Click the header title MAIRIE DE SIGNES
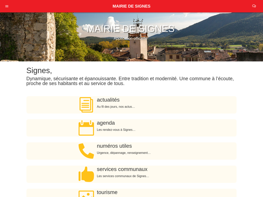Screen dimensions: 263x197 pyautogui.click(x=131, y=6)
